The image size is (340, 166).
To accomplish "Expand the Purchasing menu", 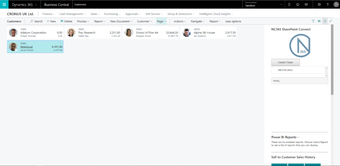I will coord(112,14).
